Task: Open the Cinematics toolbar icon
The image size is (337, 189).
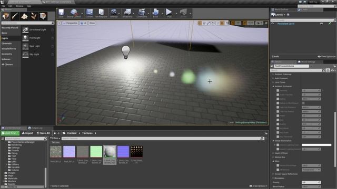Action: (142, 13)
